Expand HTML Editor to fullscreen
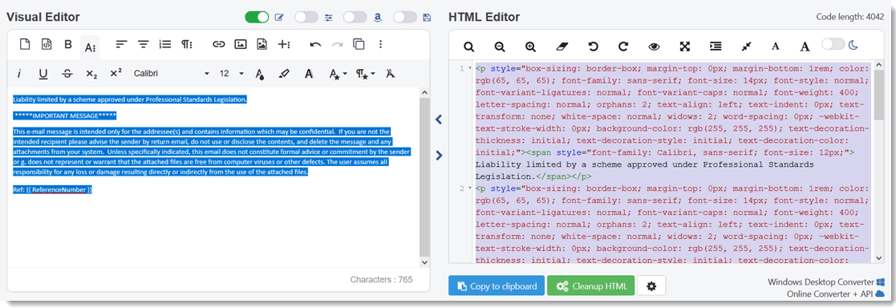896x308 pixels. 685,47
